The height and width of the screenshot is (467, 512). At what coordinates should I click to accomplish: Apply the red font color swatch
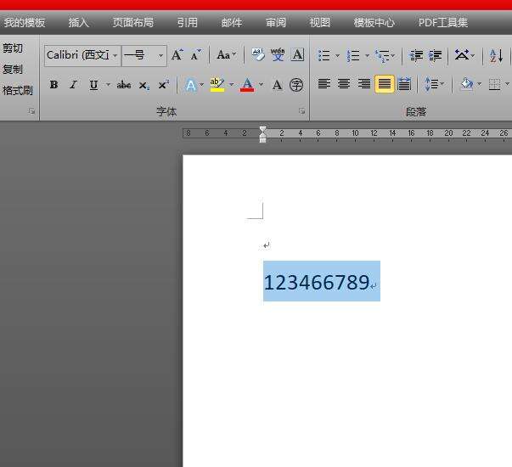point(247,85)
